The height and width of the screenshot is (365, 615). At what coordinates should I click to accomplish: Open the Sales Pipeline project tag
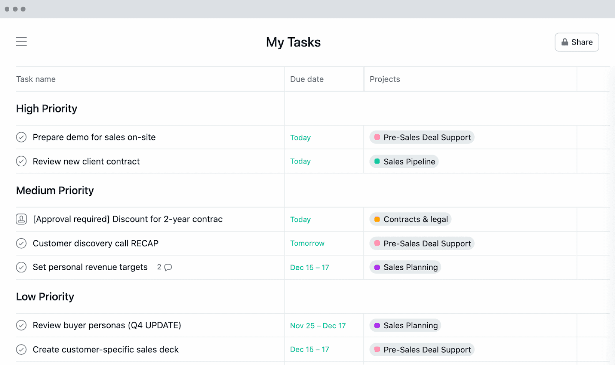tap(404, 162)
